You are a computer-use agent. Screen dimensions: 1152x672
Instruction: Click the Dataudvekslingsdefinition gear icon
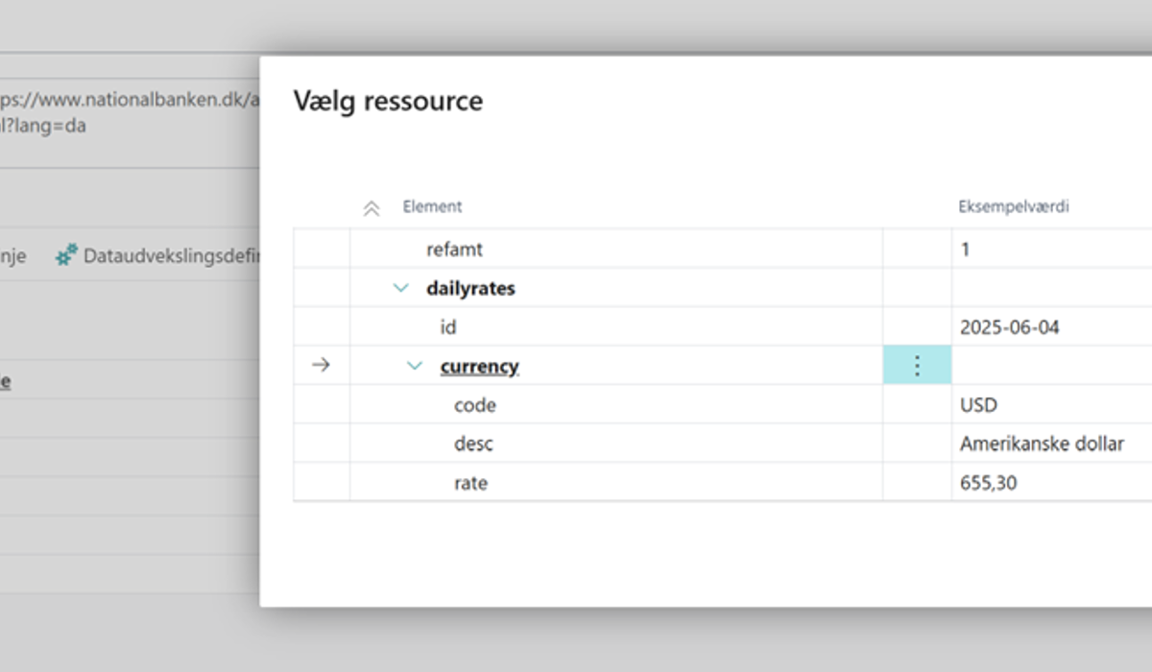[x=66, y=255]
